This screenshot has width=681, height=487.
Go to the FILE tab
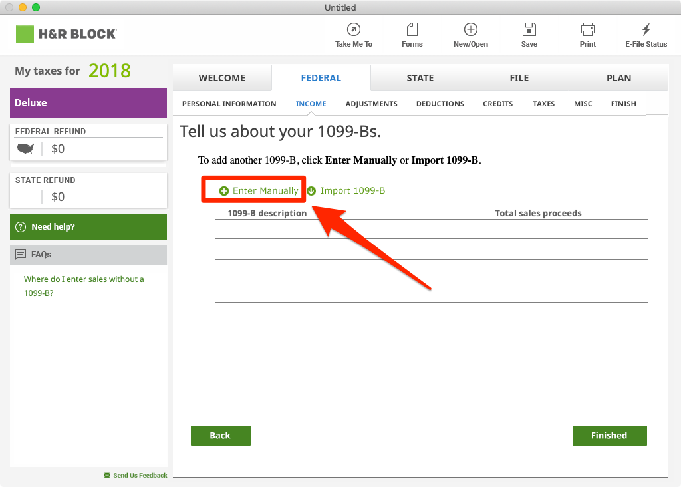click(x=519, y=78)
